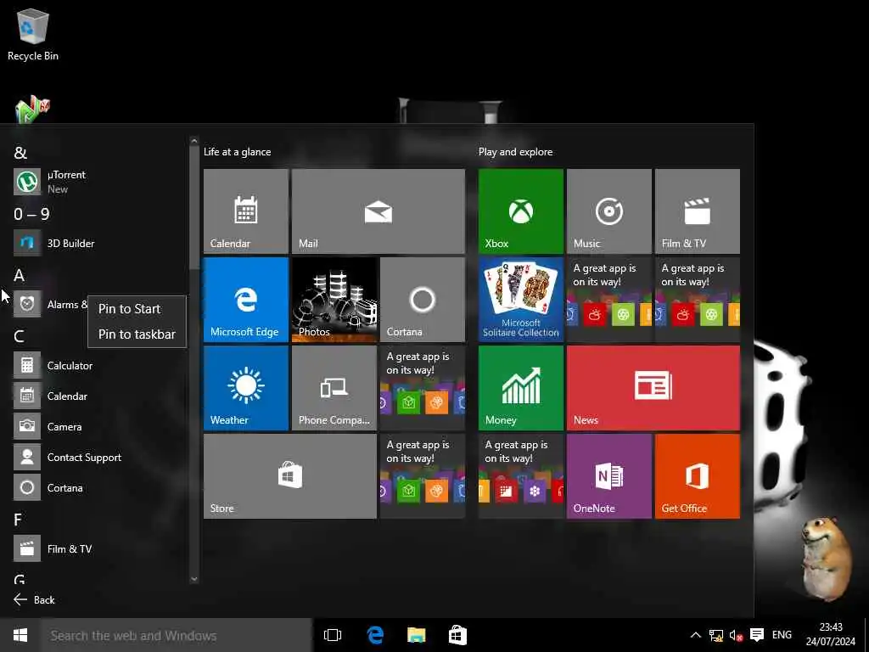Select the Recycle Bin desktop icon
Viewport: 869px width, 652px height.
(x=33, y=34)
